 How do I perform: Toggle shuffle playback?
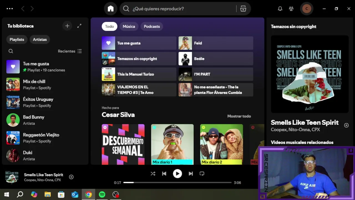point(153,174)
